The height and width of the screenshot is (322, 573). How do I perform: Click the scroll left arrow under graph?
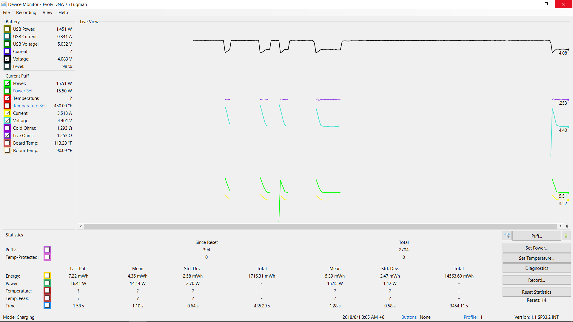pos(81,226)
